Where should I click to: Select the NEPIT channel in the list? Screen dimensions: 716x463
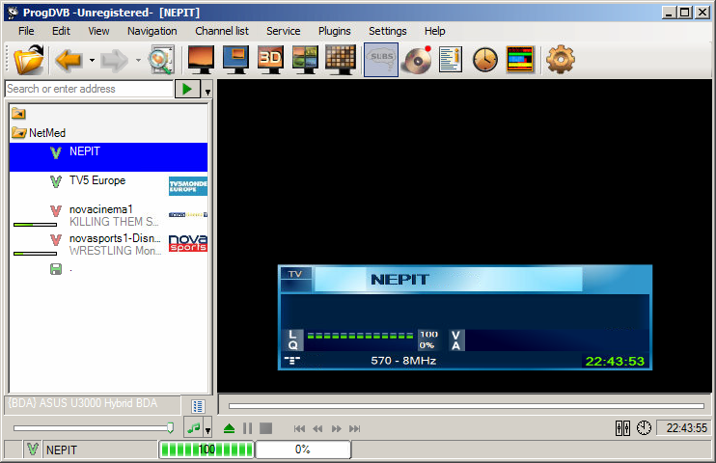point(108,157)
